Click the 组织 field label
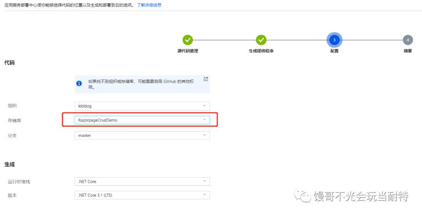The width and height of the screenshot is (422, 215). pyautogui.click(x=13, y=106)
